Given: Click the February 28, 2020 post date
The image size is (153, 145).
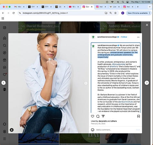Looking at the screenshot, I should click(x=98, y=124).
